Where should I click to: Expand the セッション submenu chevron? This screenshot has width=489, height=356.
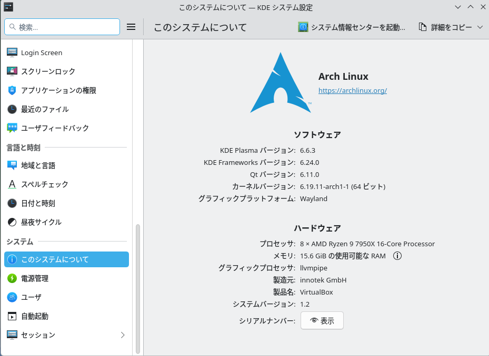tap(123, 335)
